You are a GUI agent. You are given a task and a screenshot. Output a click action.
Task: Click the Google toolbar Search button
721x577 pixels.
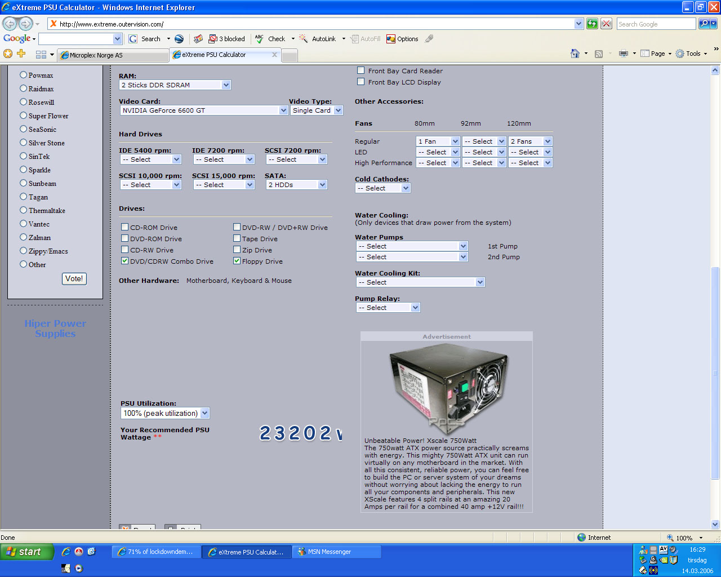tap(145, 39)
